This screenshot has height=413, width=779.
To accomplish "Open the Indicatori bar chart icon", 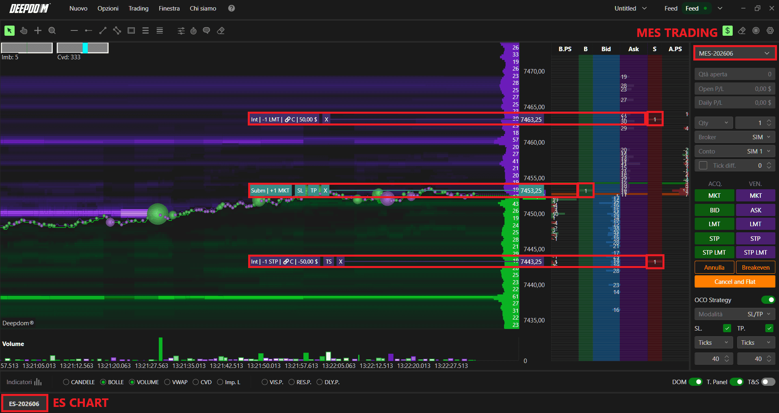I will point(38,382).
